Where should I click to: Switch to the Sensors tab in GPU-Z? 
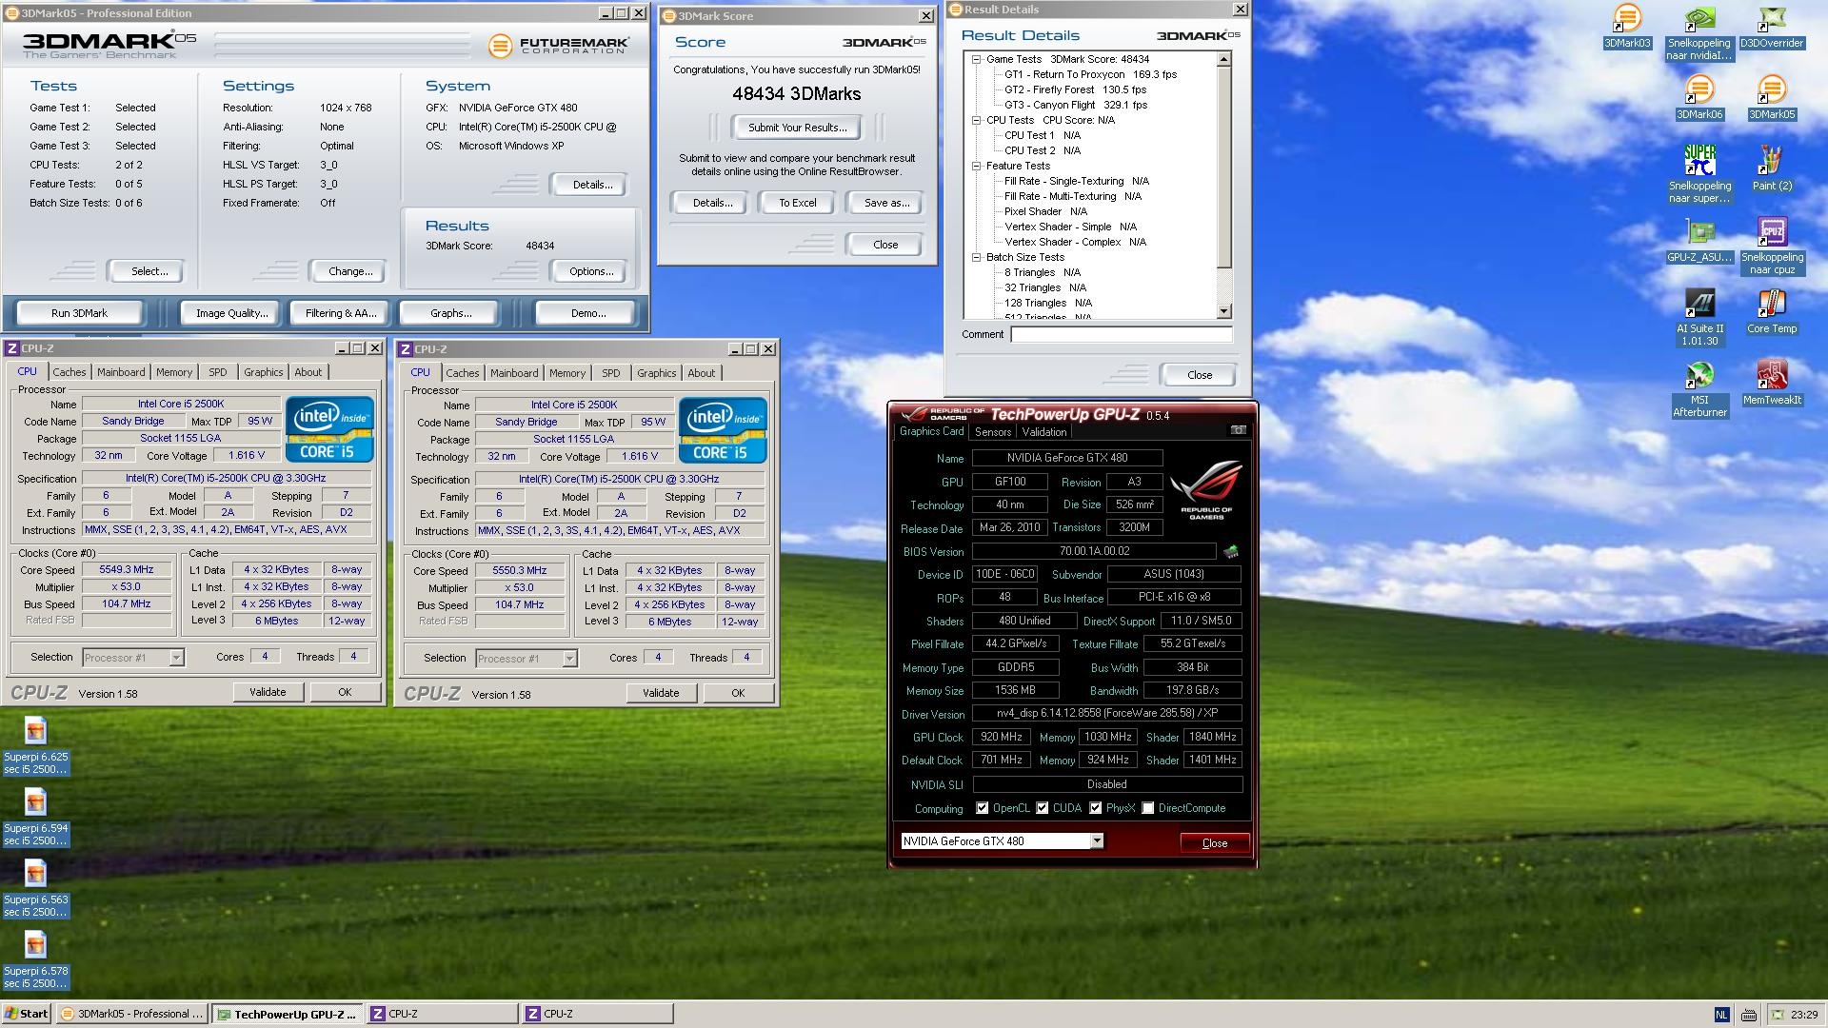click(x=992, y=432)
